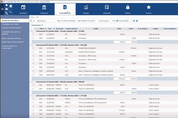The height and width of the screenshot is (118, 178).
Task: Open the Favoris star section
Action: (x=149, y=9)
